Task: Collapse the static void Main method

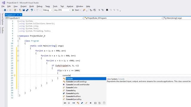Action: coord(18,46)
